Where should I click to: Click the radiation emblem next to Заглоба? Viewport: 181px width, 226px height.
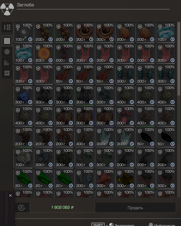pos(7,9)
